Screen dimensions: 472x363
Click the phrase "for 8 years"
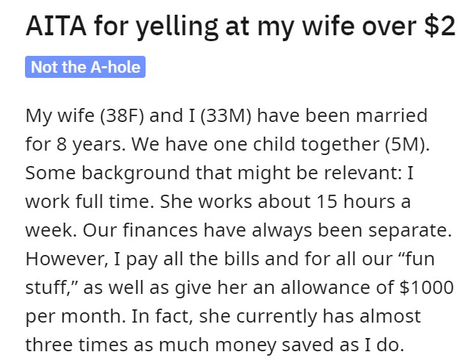(x=75, y=144)
